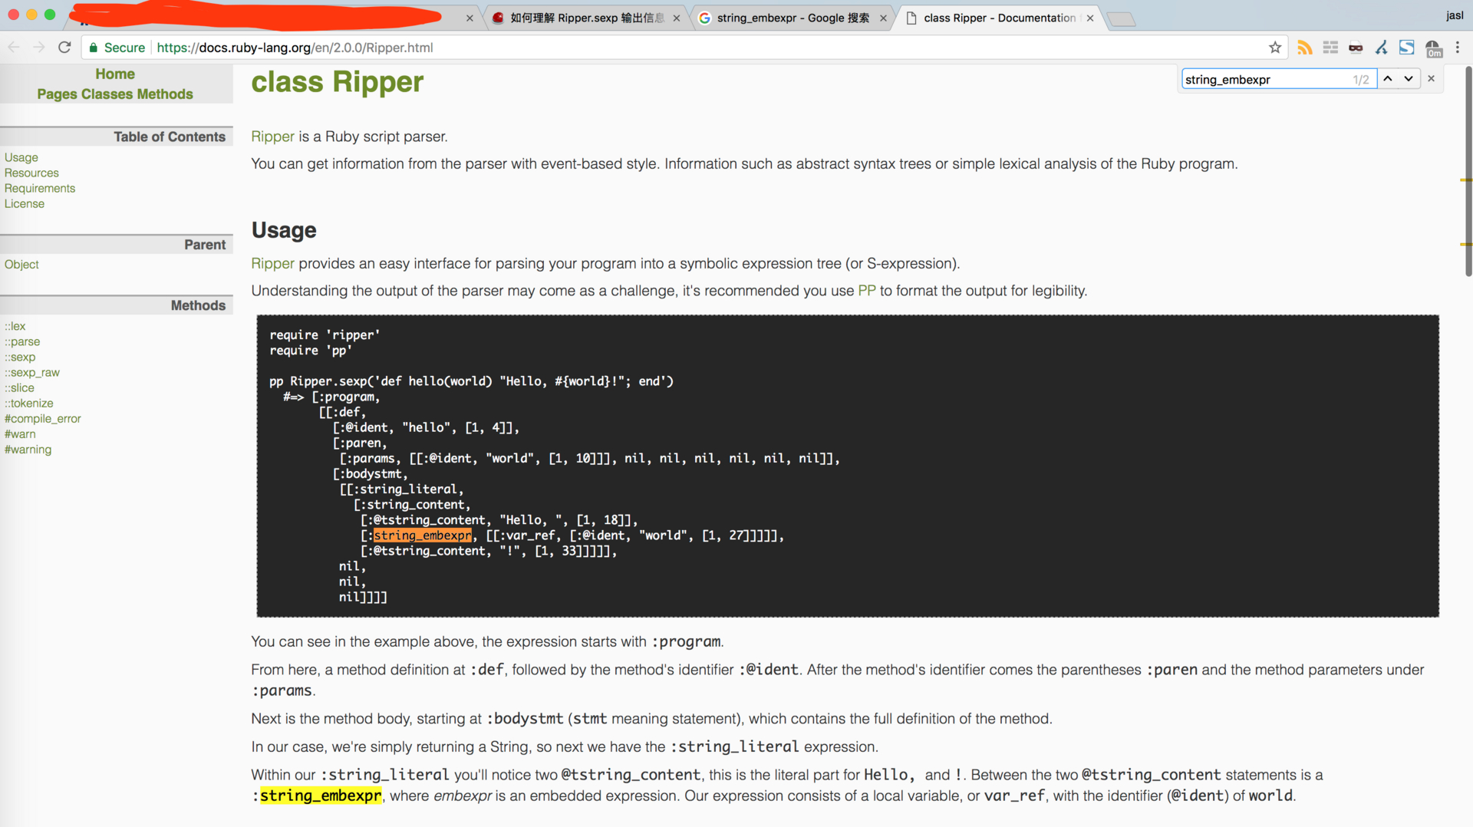This screenshot has height=827, width=1473.
Task: Open the #warning method link
Action: coord(28,449)
